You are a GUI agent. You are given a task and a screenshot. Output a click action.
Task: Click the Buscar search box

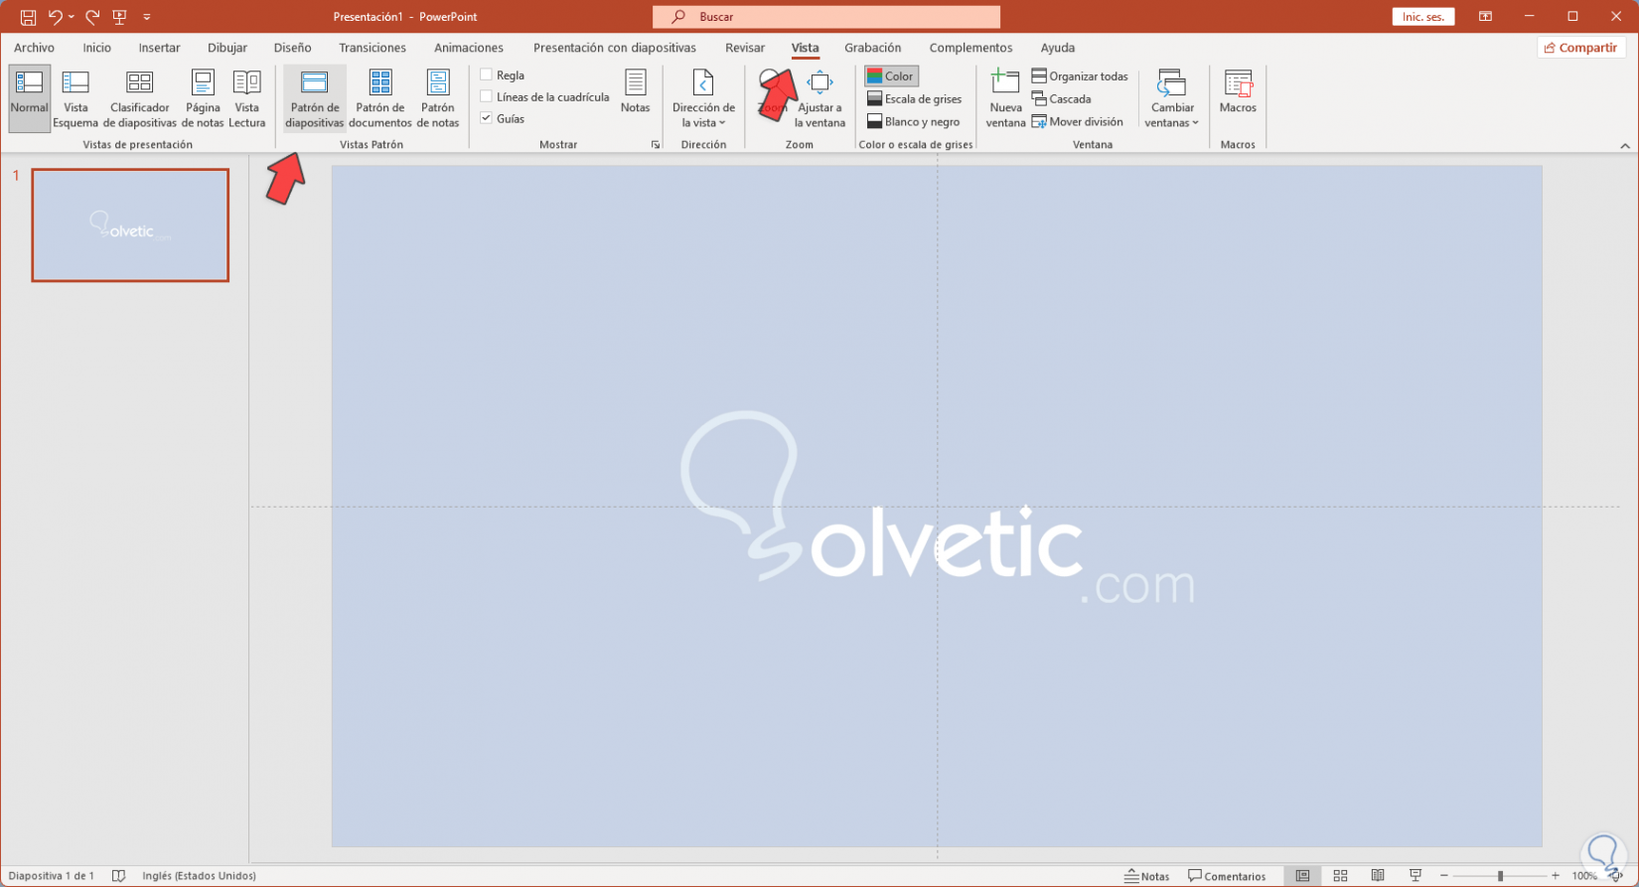(826, 17)
